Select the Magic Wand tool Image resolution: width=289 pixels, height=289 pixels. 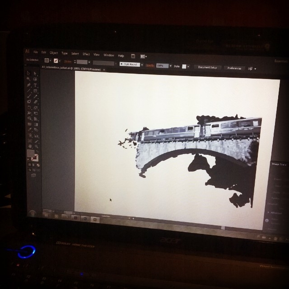tap(28, 79)
